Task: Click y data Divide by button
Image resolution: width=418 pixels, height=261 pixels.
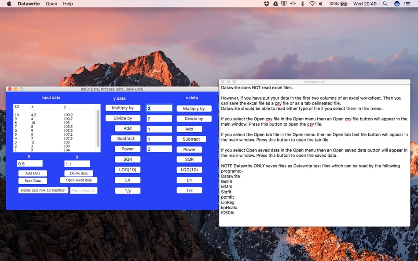Action: [x=123, y=118]
